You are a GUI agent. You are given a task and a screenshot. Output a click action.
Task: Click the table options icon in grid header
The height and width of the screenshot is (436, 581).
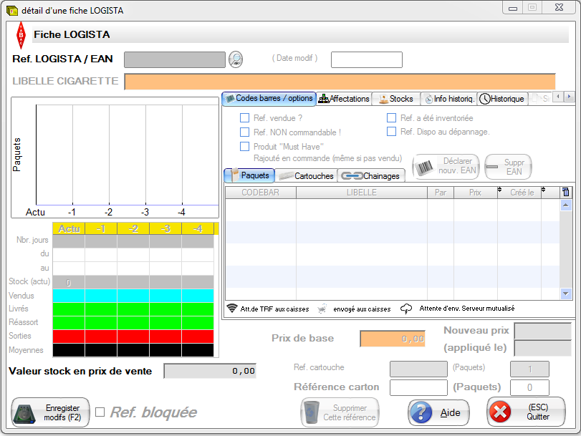tap(566, 192)
